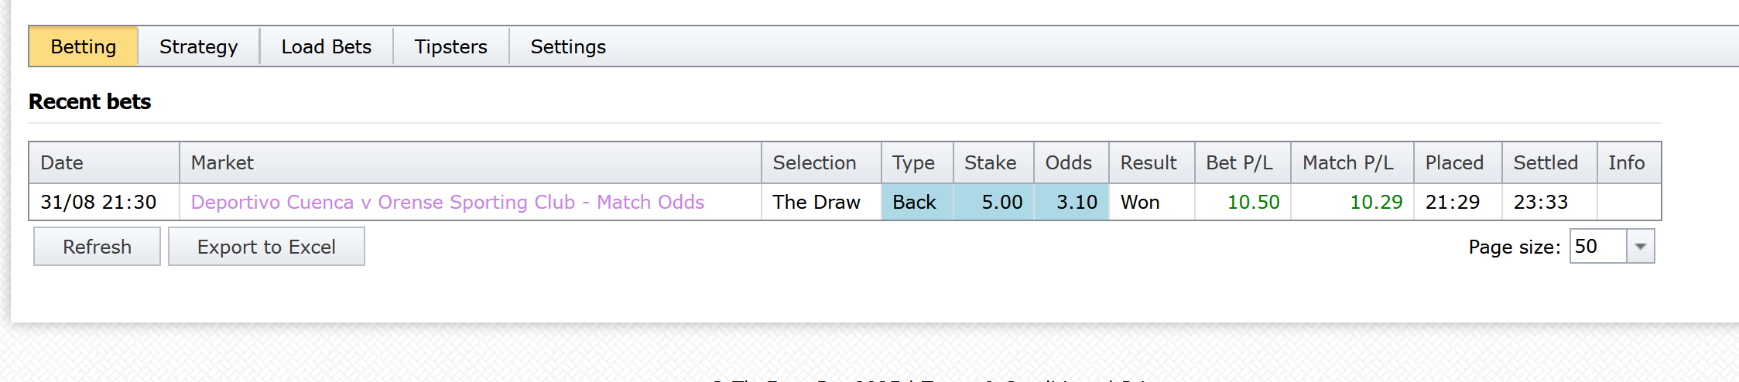The width and height of the screenshot is (1739, 382).
Task: Click the Info column header
Action: (x=1626, y=163)
